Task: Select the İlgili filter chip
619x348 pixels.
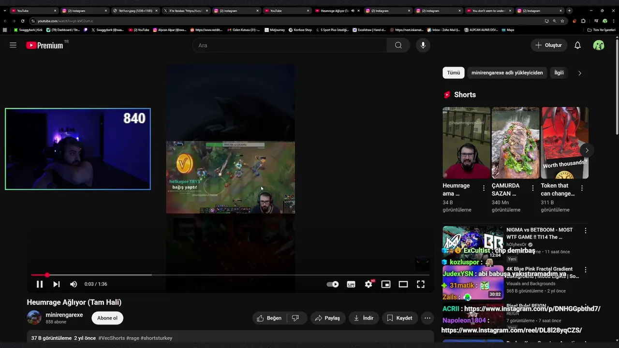Action: pos(559,72)
